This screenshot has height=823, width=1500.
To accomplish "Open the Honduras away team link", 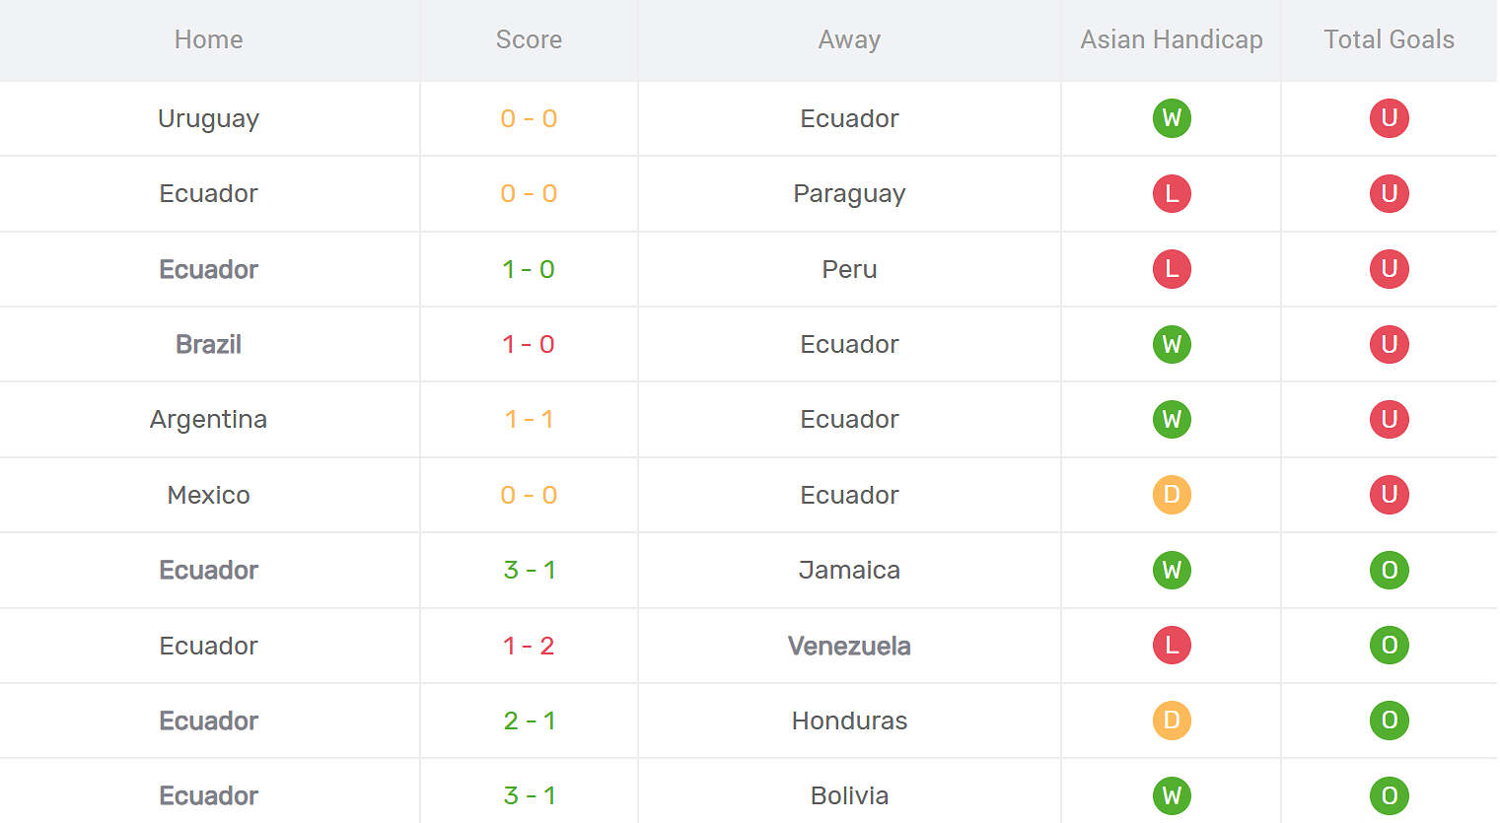I will coord(849,720).
